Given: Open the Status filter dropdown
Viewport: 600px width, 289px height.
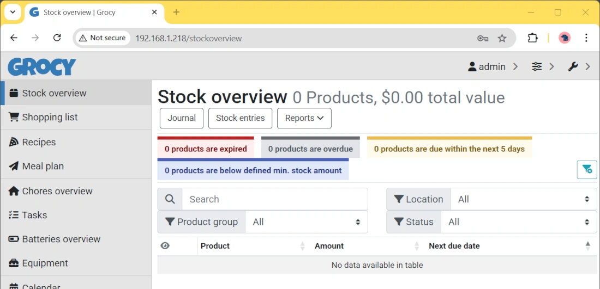Looking at the screenshot, I should pyautogui.click(x=519, y=222).
